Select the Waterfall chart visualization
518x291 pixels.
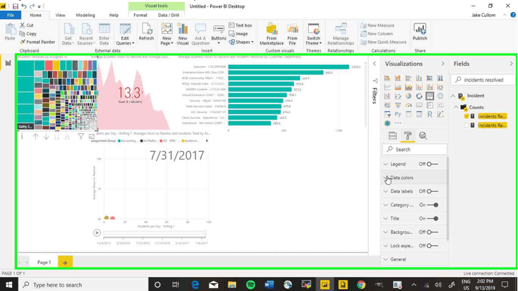(387, 96)
